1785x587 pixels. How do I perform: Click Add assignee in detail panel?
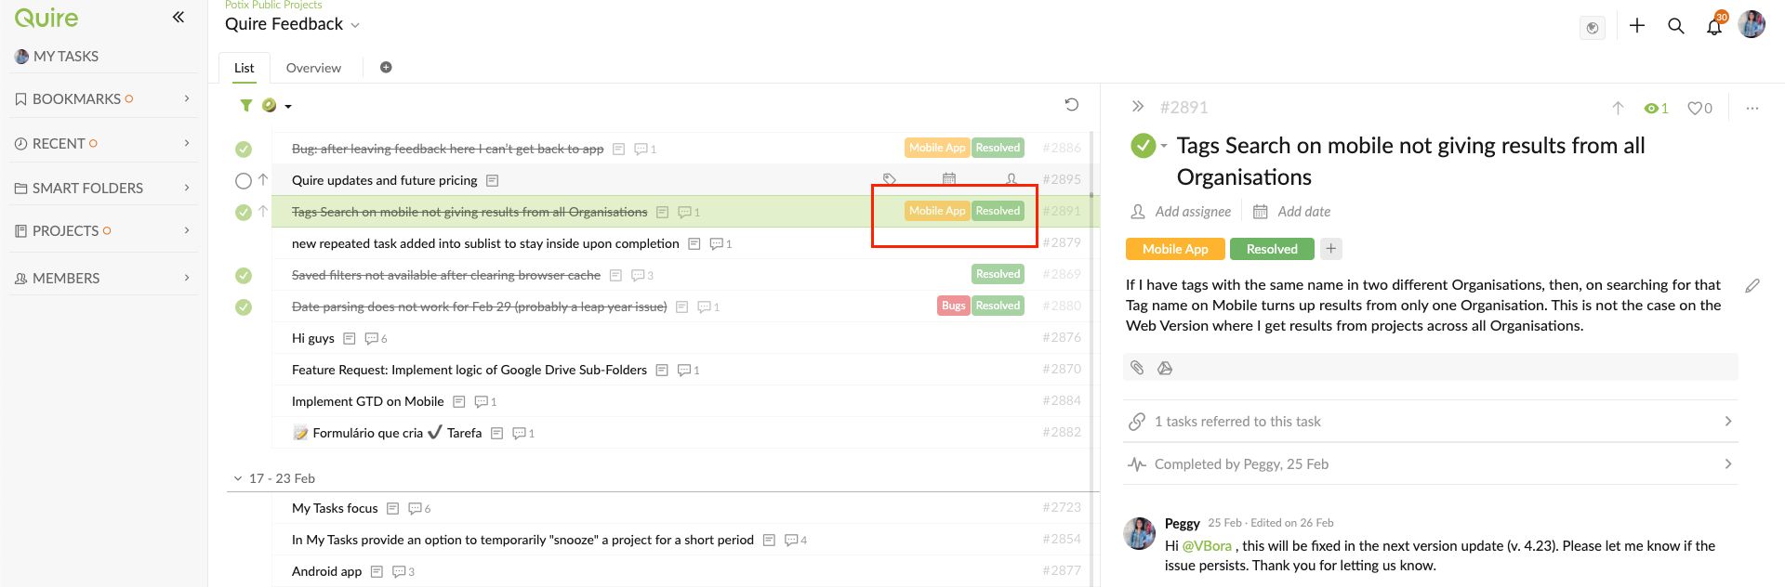[x=1180, y=212]
